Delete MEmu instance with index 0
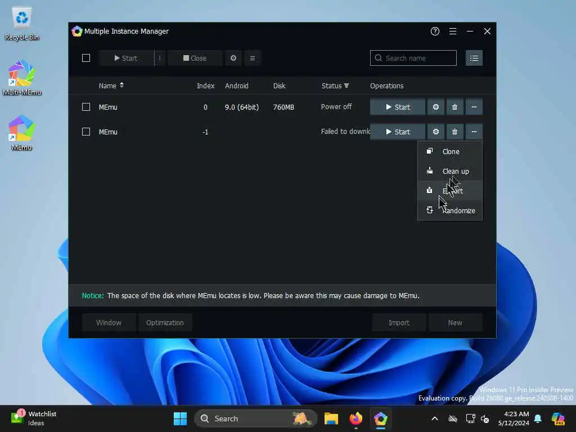Viewport: 576px width, 432px height. (454, 107)
